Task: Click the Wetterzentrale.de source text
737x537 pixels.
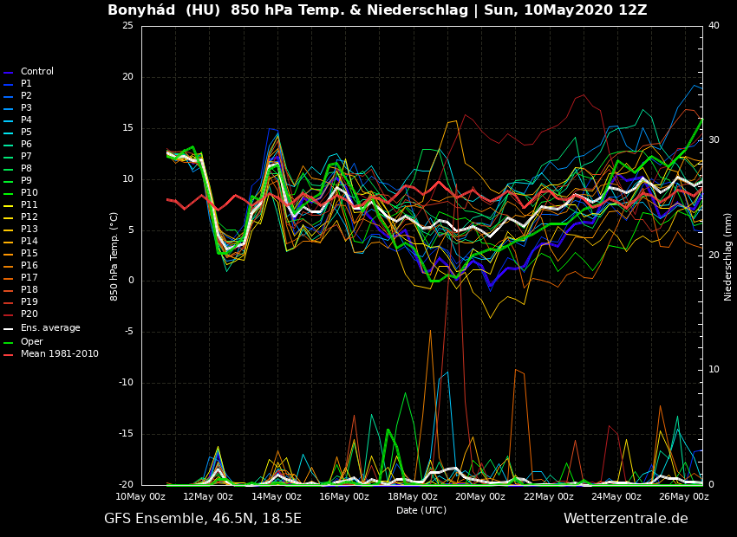Action: coord(625,519)
